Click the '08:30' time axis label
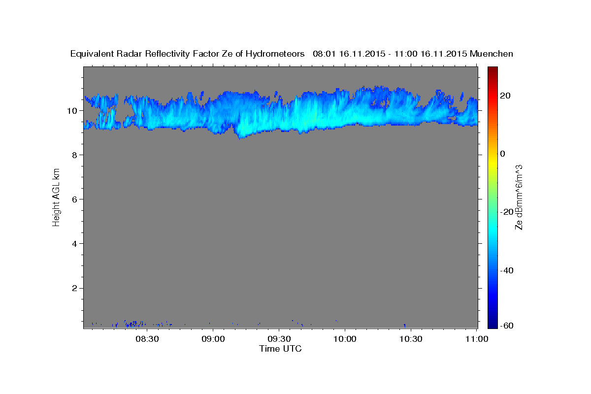This screenshot has width=591, height=394. [147, 339]
